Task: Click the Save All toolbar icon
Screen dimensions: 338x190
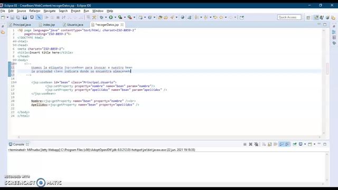Action: pyautogui.click(x=18, y=17)
